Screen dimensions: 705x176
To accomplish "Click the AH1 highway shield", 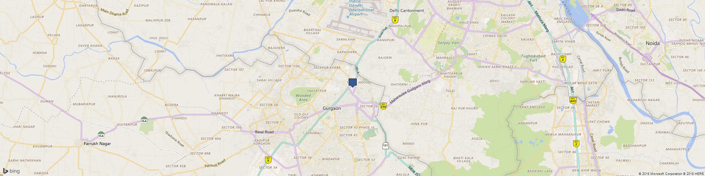I will tap(573, 100).
